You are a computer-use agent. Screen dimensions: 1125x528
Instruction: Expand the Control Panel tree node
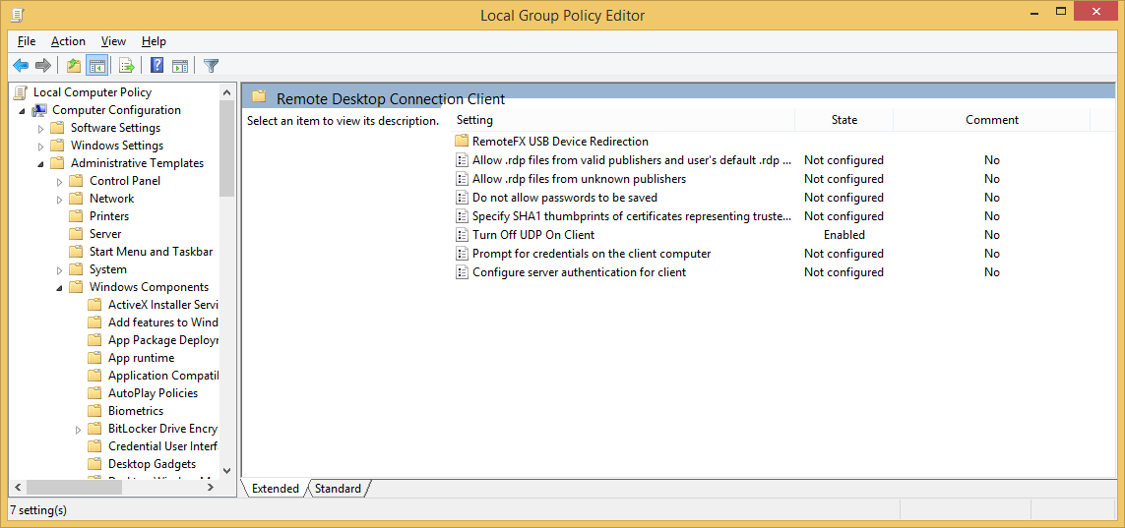(x=60, y=181)
